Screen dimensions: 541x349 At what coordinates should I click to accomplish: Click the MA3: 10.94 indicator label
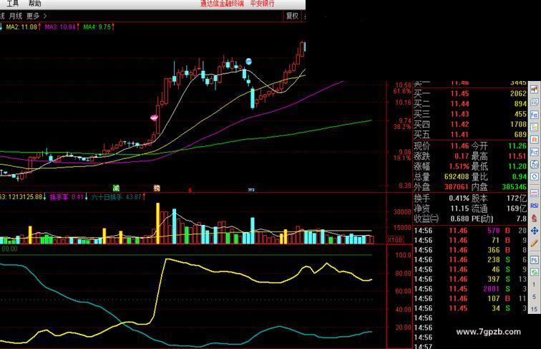click(x=62, y=27)
